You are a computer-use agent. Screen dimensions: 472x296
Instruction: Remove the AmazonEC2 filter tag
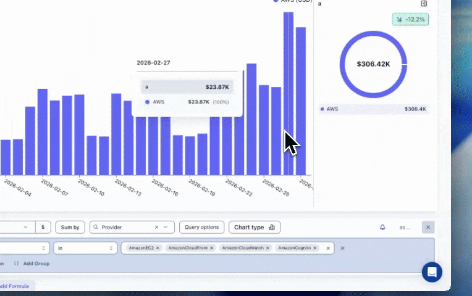pyautogui.click(x=158, y=248)
